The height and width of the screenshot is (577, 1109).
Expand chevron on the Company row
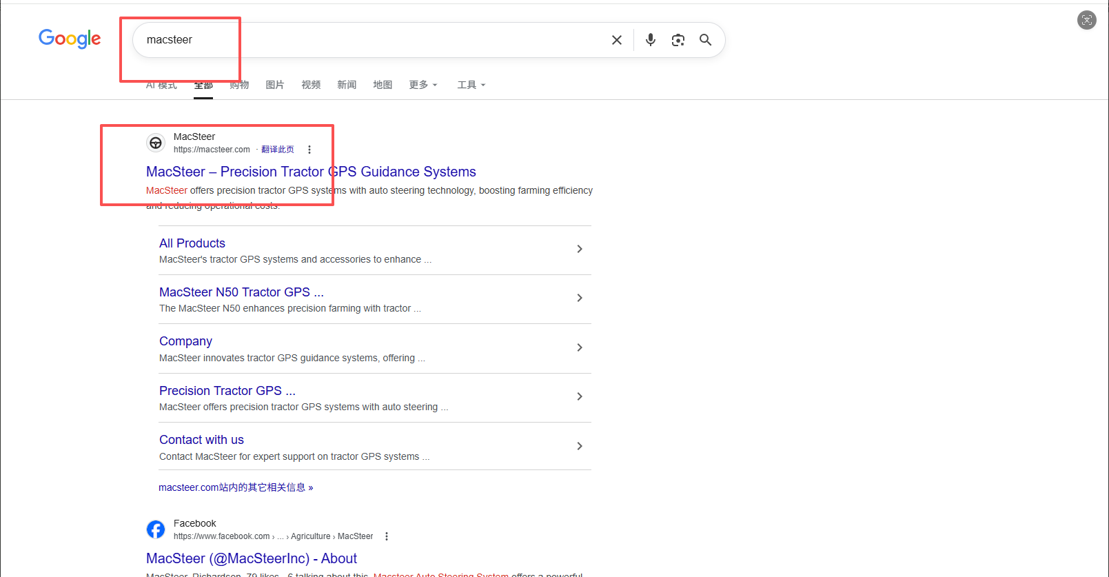pyautogui.click(x=580, y=347)
